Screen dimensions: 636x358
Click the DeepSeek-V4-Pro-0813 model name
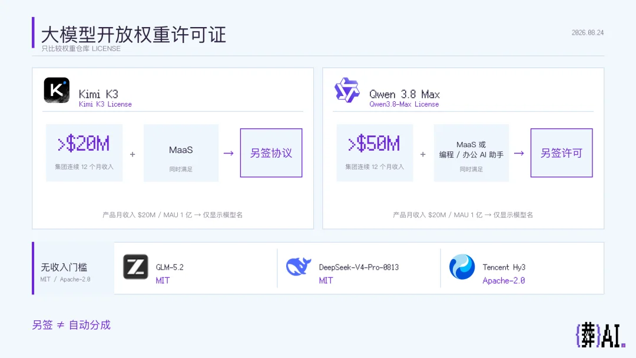tap(359, 267)
